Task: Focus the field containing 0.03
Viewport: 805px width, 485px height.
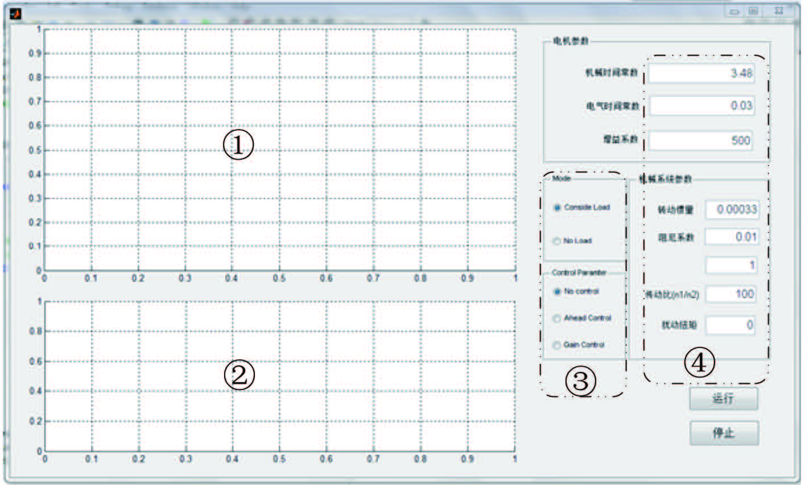Action: 701,106
